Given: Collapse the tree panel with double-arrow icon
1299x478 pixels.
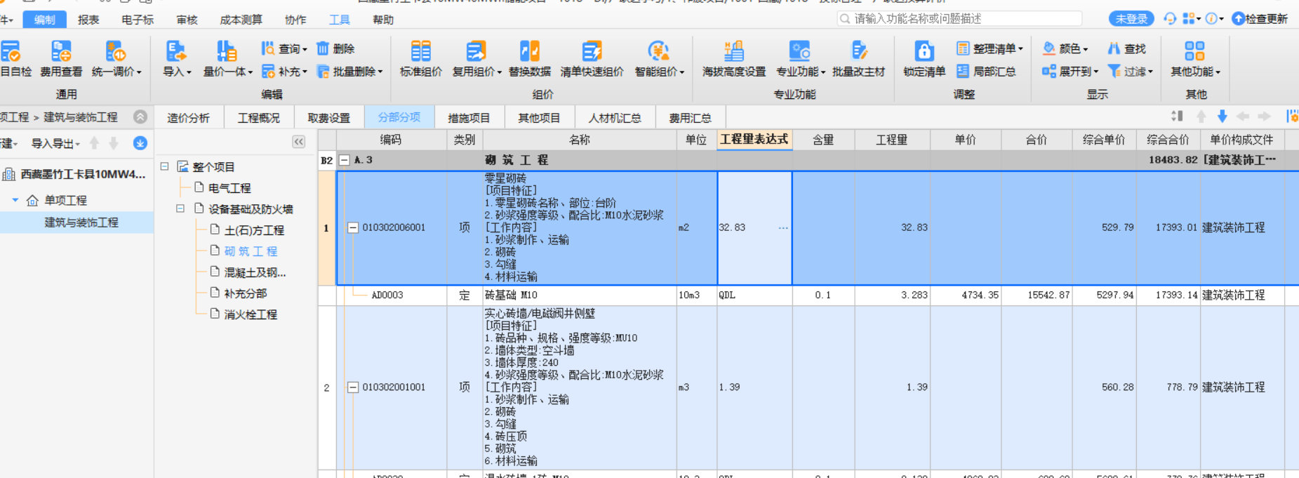Looking at the screenshot, I should [299, 142].
